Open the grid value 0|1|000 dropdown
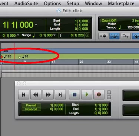The image size is (139, 136). click(x=18, y=35)
